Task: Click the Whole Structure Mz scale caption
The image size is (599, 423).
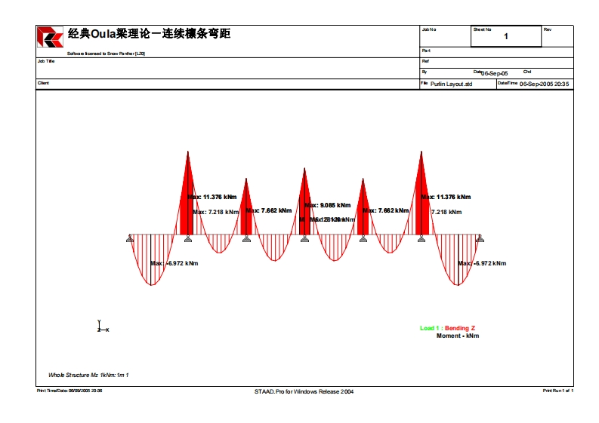Action: (x=88, y=375)
